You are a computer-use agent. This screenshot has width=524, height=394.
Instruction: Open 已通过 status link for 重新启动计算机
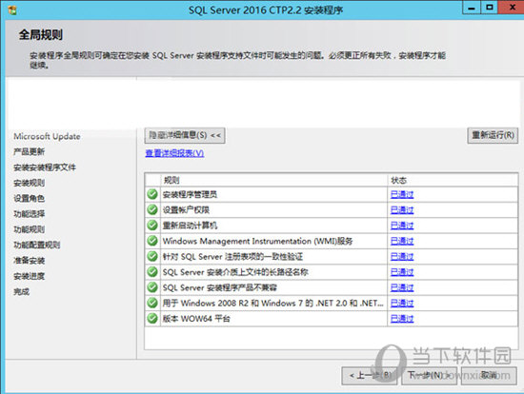point(402,226)
